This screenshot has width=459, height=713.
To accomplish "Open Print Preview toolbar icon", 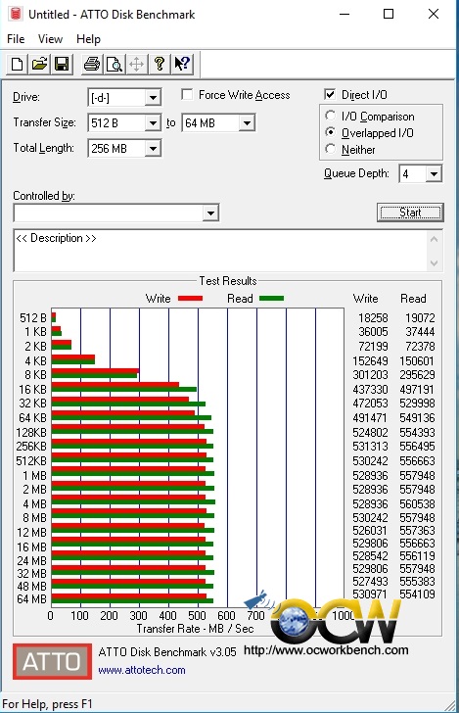I will pos(115,64).
